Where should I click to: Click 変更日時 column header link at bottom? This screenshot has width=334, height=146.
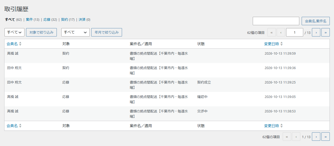(271, 126)
